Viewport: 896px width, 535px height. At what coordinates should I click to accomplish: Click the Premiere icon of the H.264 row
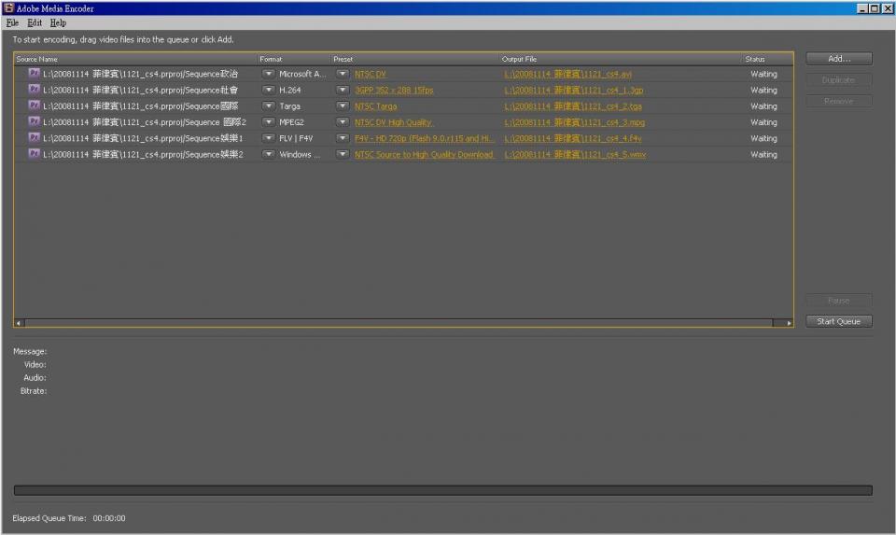[34, 90]
